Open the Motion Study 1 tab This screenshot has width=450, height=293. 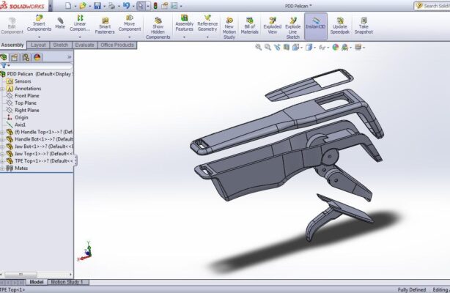click(x=67, y=282)
